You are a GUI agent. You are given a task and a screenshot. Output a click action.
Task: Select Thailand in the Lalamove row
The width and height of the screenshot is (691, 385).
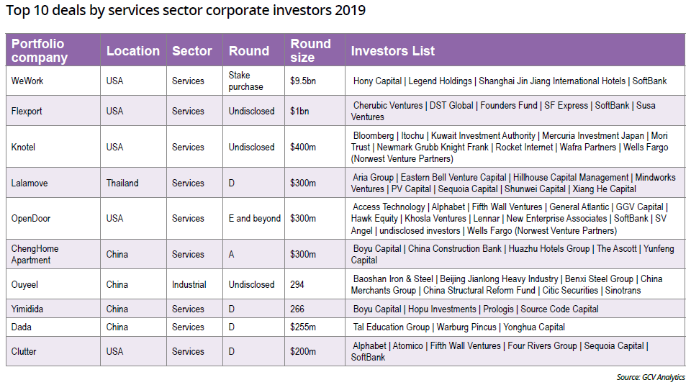[x=122, y=183]
